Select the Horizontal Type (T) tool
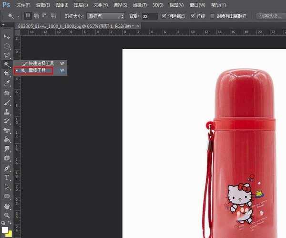Screen dimensions: 286x238 [7, 177]
